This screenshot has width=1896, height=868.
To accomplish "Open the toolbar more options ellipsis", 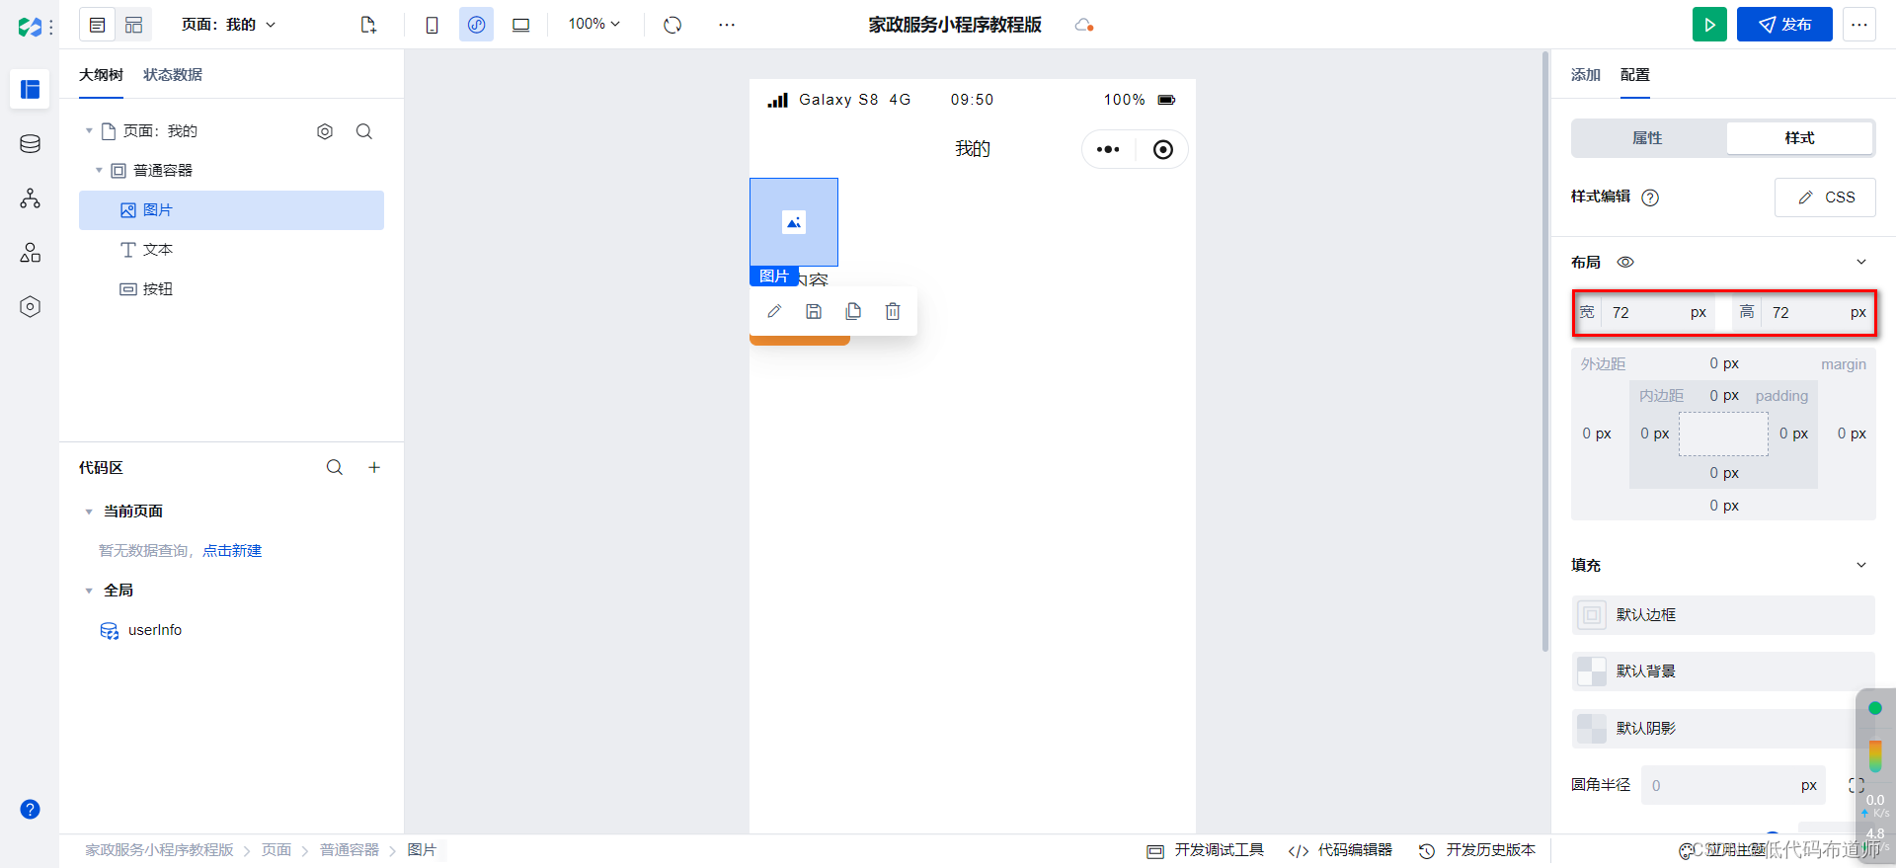I will [727, 25].
